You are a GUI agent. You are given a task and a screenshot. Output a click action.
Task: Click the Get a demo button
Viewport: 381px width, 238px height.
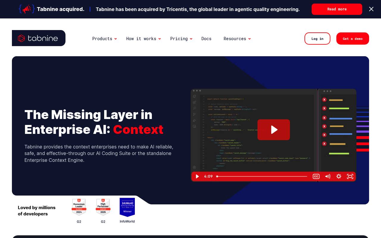point(353,39)
